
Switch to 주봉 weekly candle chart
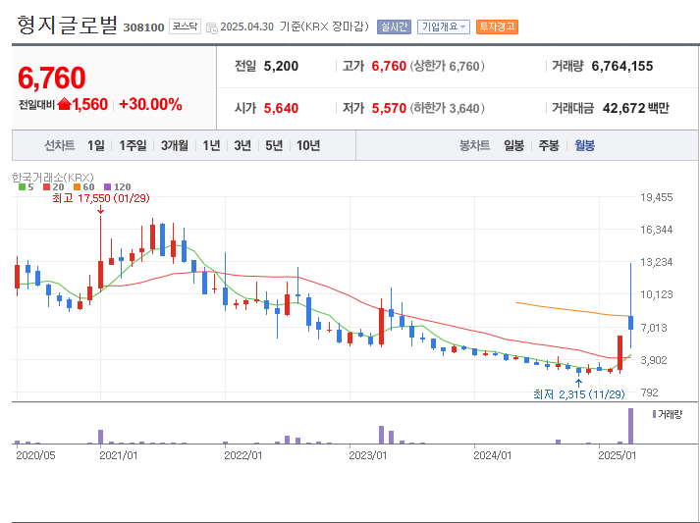(x=549, y=145)
